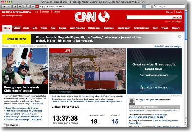Click Sign up link
Viewport: 192px width, 132px height.
point(169,12)
